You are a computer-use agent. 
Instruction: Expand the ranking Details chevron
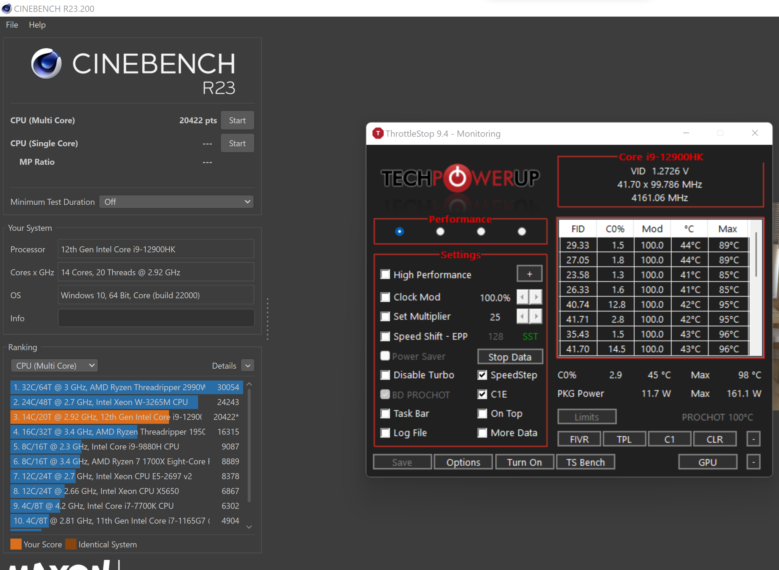248,365
